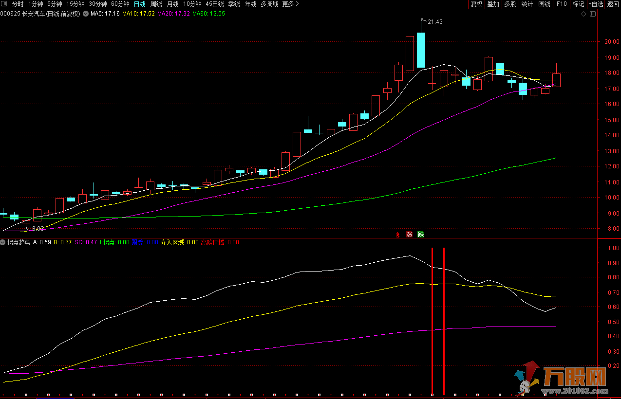The image size is (621, 399).
Task: Add stock with +自选 button
Action: pos(596,4)
